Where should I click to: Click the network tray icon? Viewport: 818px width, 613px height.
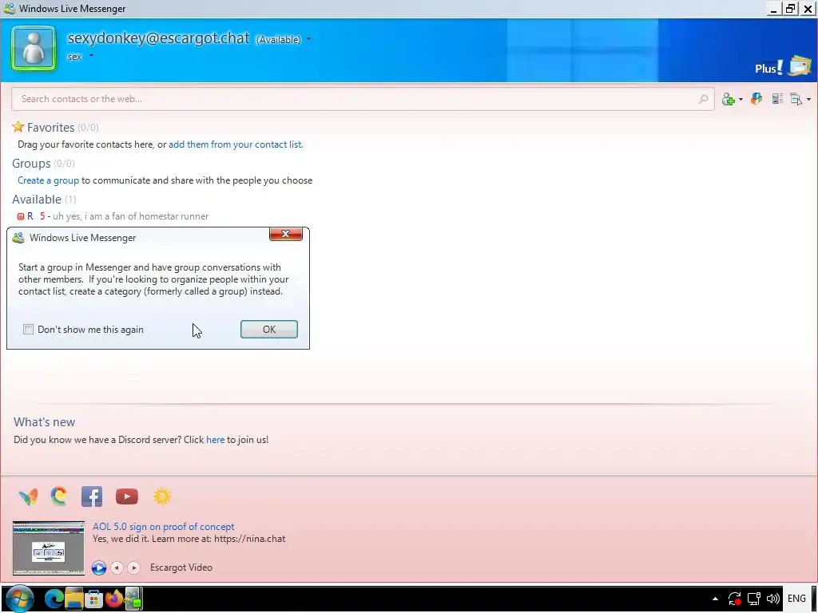(754, 599)
